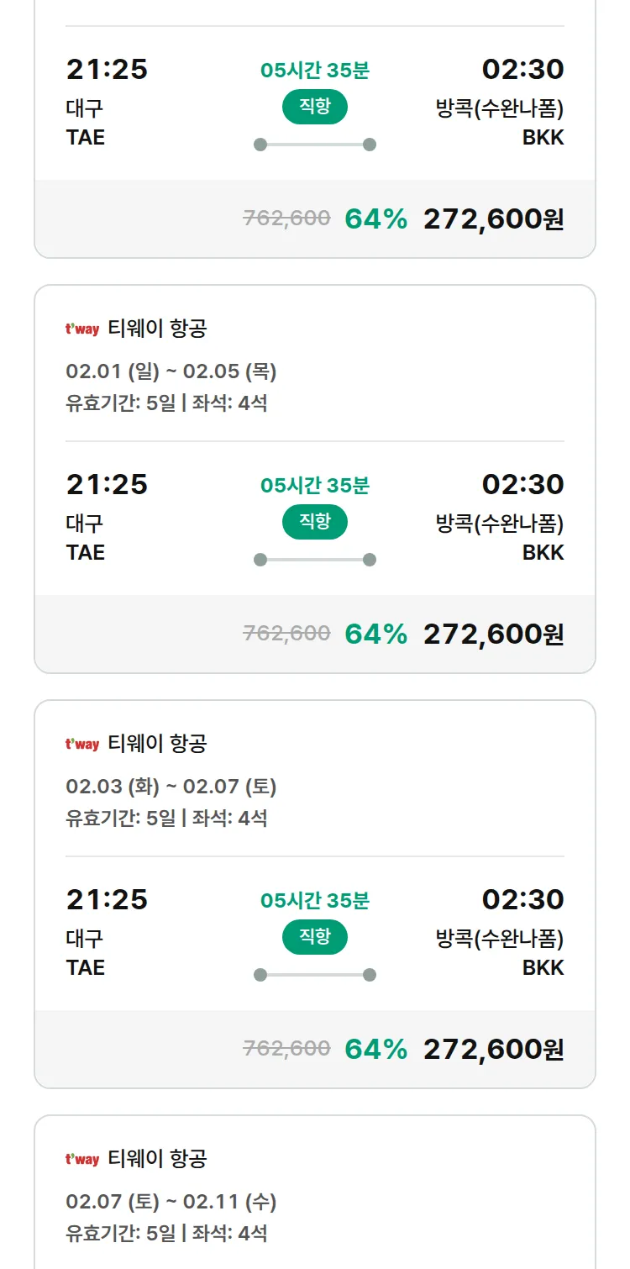
Task: Tap the 직항 badge on the topmost flight card
Action: point(315,108)
